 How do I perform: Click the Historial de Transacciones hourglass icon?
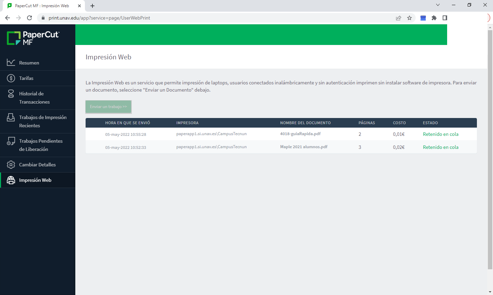click(x=11, y=94)
